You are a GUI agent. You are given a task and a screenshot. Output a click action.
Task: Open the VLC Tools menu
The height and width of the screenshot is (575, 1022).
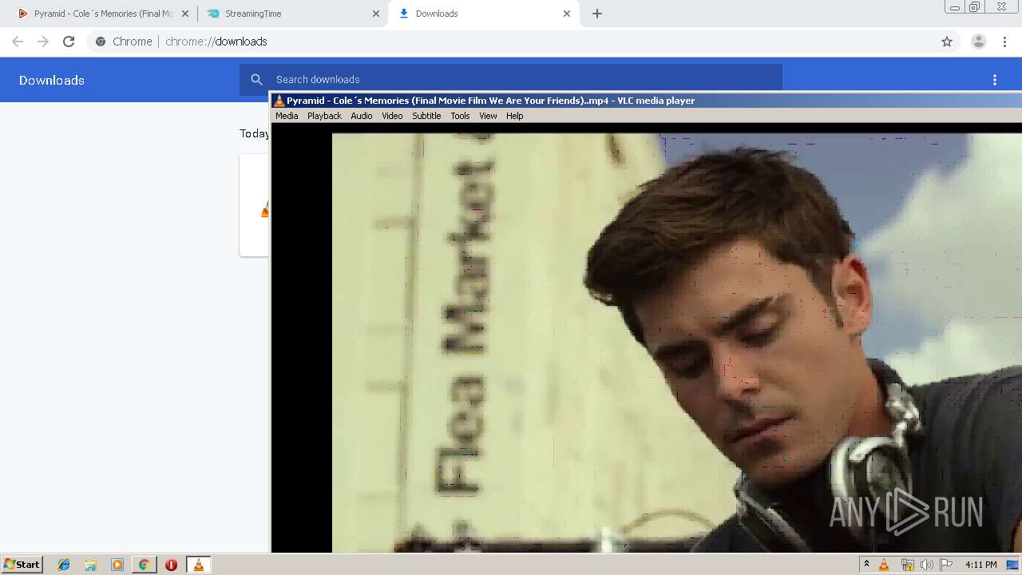coord(460,116)
